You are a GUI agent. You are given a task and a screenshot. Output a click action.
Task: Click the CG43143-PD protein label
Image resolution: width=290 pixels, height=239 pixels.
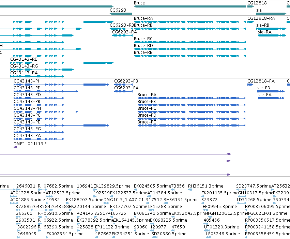click(x=27, y=95)
